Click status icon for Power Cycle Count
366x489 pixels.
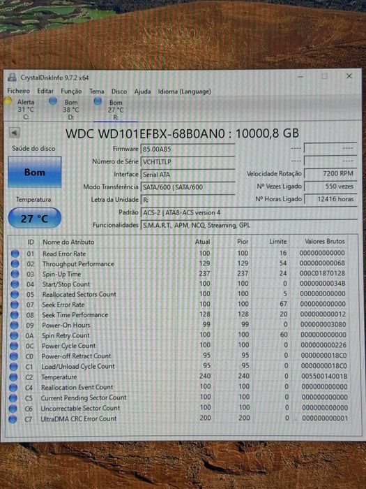[x=14, y=346]
